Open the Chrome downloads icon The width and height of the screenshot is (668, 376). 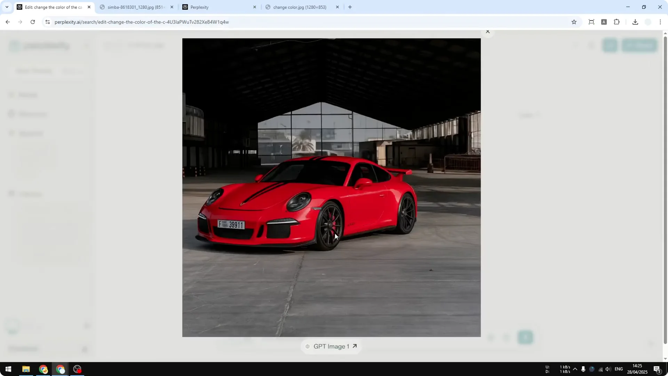tap(635, 22)
